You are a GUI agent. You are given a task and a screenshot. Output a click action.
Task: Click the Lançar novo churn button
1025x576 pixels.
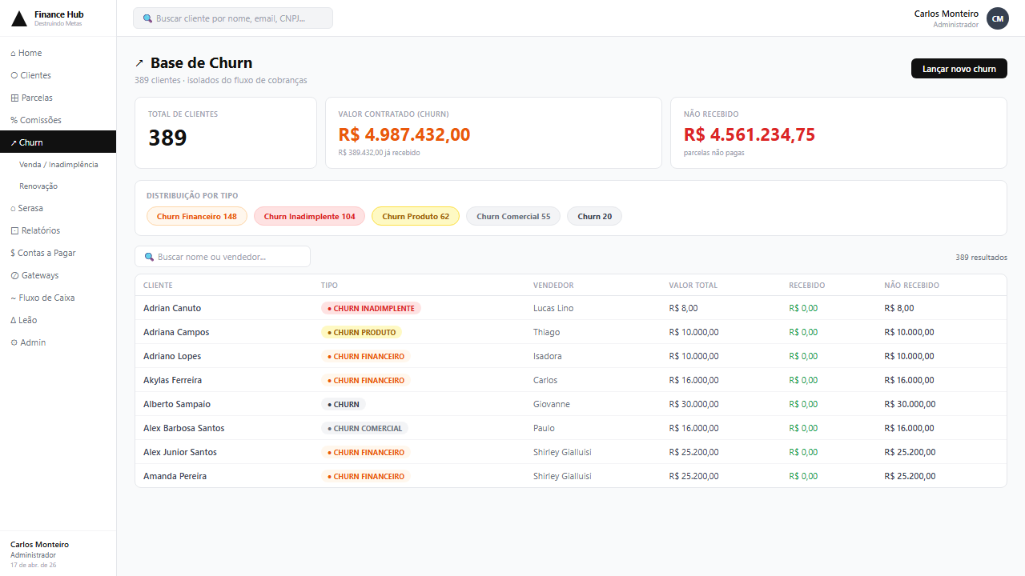pyautogui.click(x=959, y=68)
